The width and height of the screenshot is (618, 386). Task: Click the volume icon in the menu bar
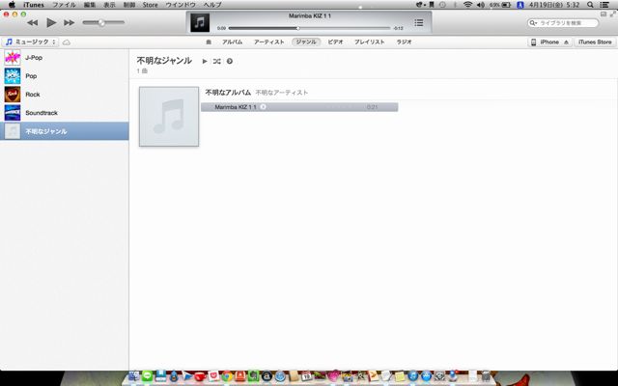481,5
